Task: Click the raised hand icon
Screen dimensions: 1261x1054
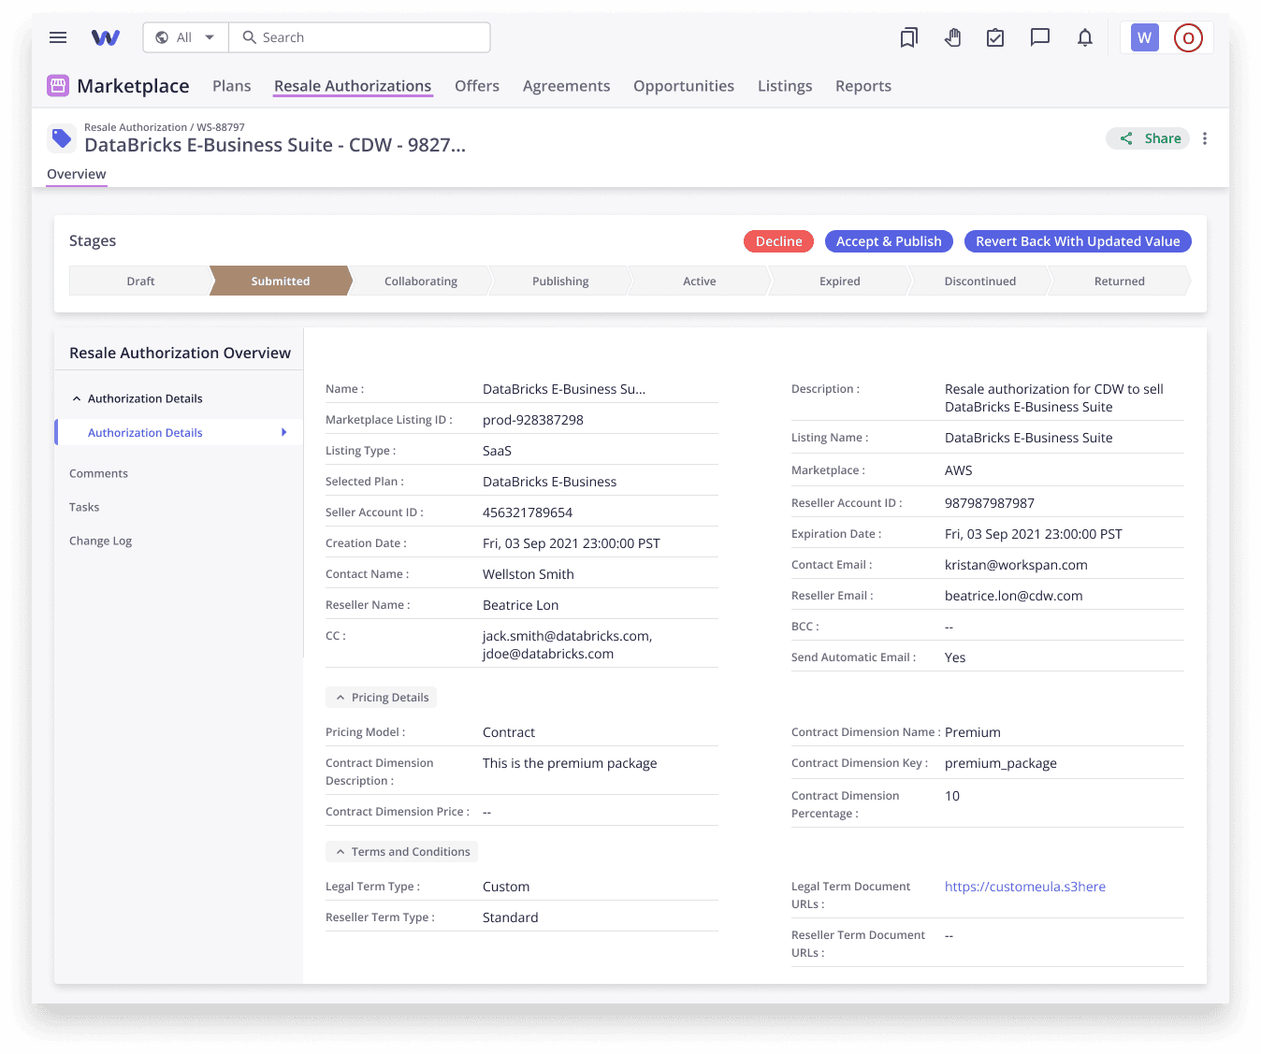Action: point(952,37)
